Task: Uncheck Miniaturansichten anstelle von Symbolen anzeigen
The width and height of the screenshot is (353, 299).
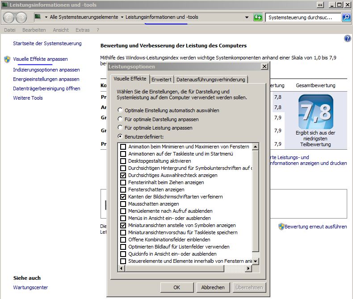Action: point(123,225)
